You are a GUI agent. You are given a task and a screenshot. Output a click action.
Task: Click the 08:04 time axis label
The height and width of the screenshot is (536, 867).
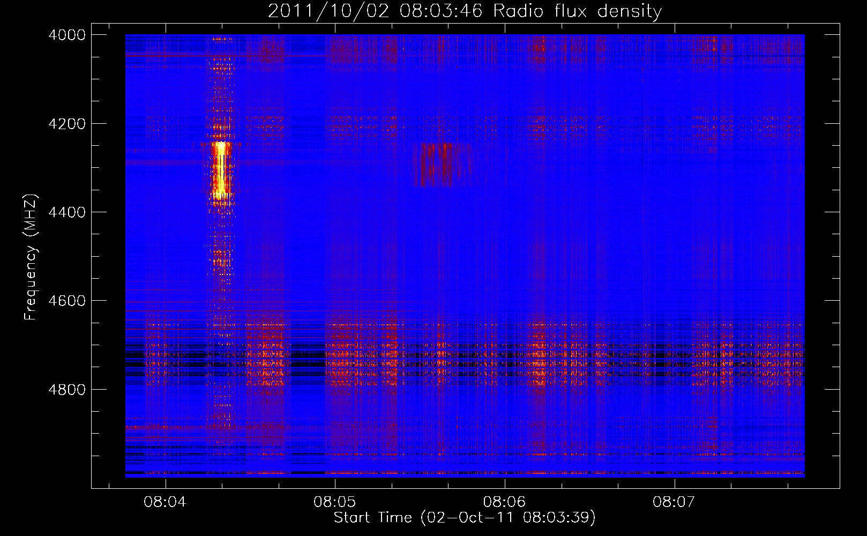click(165, 502)
